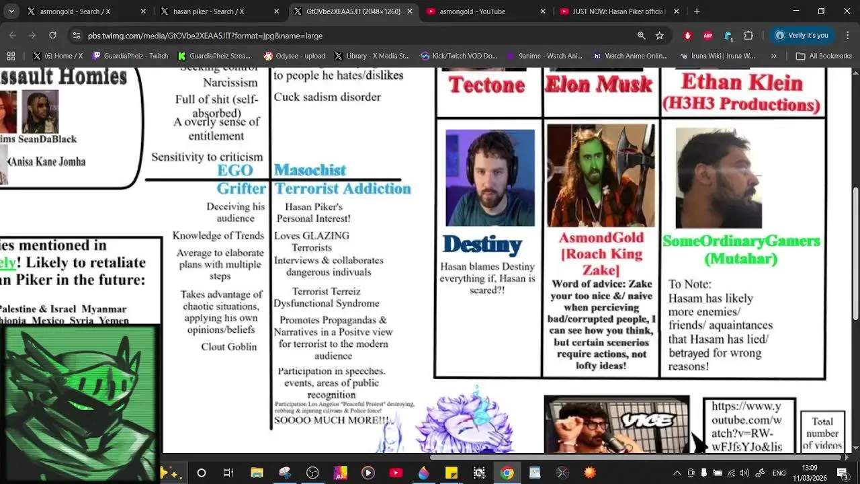The image size is (860, 484).
Task: Open the apps grid in bookmarks bar
Action: tap(11, 56)
